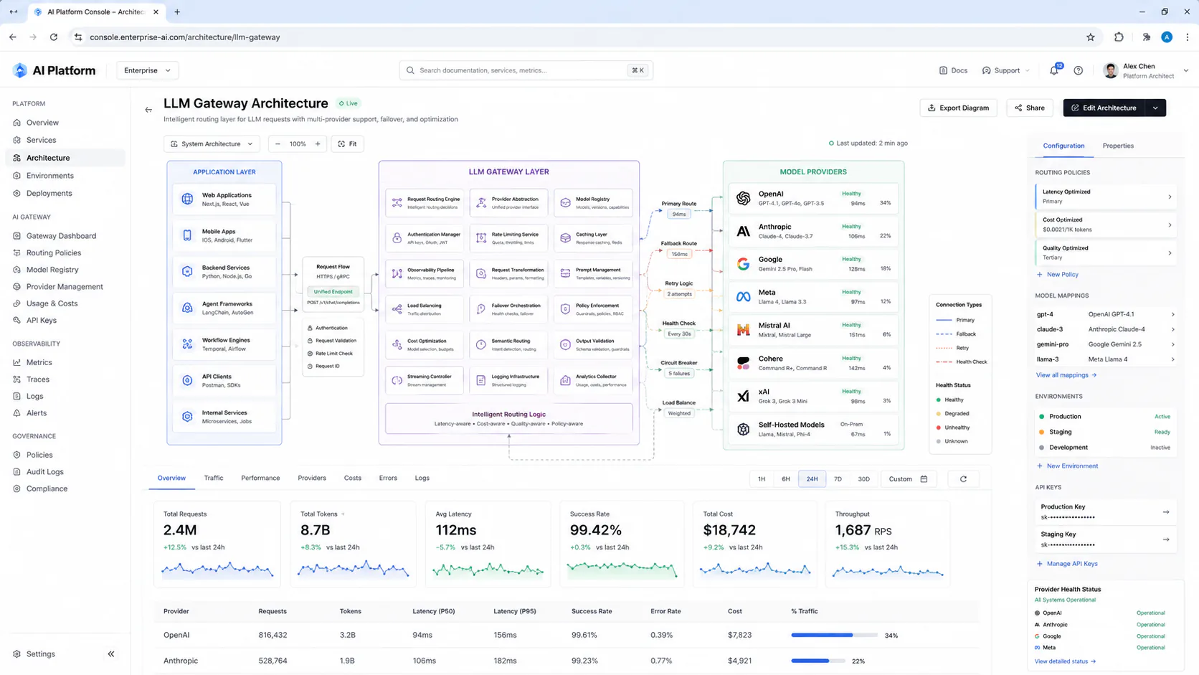1199x675 pixels.
Task: Open a new browser tab
Action: coord(177,12)
